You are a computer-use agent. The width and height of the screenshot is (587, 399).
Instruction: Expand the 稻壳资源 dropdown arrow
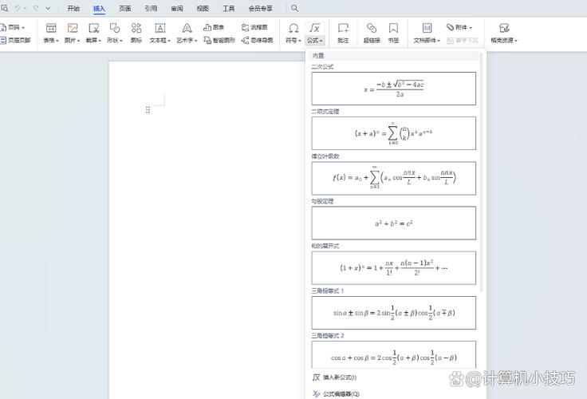coord(516,41)
